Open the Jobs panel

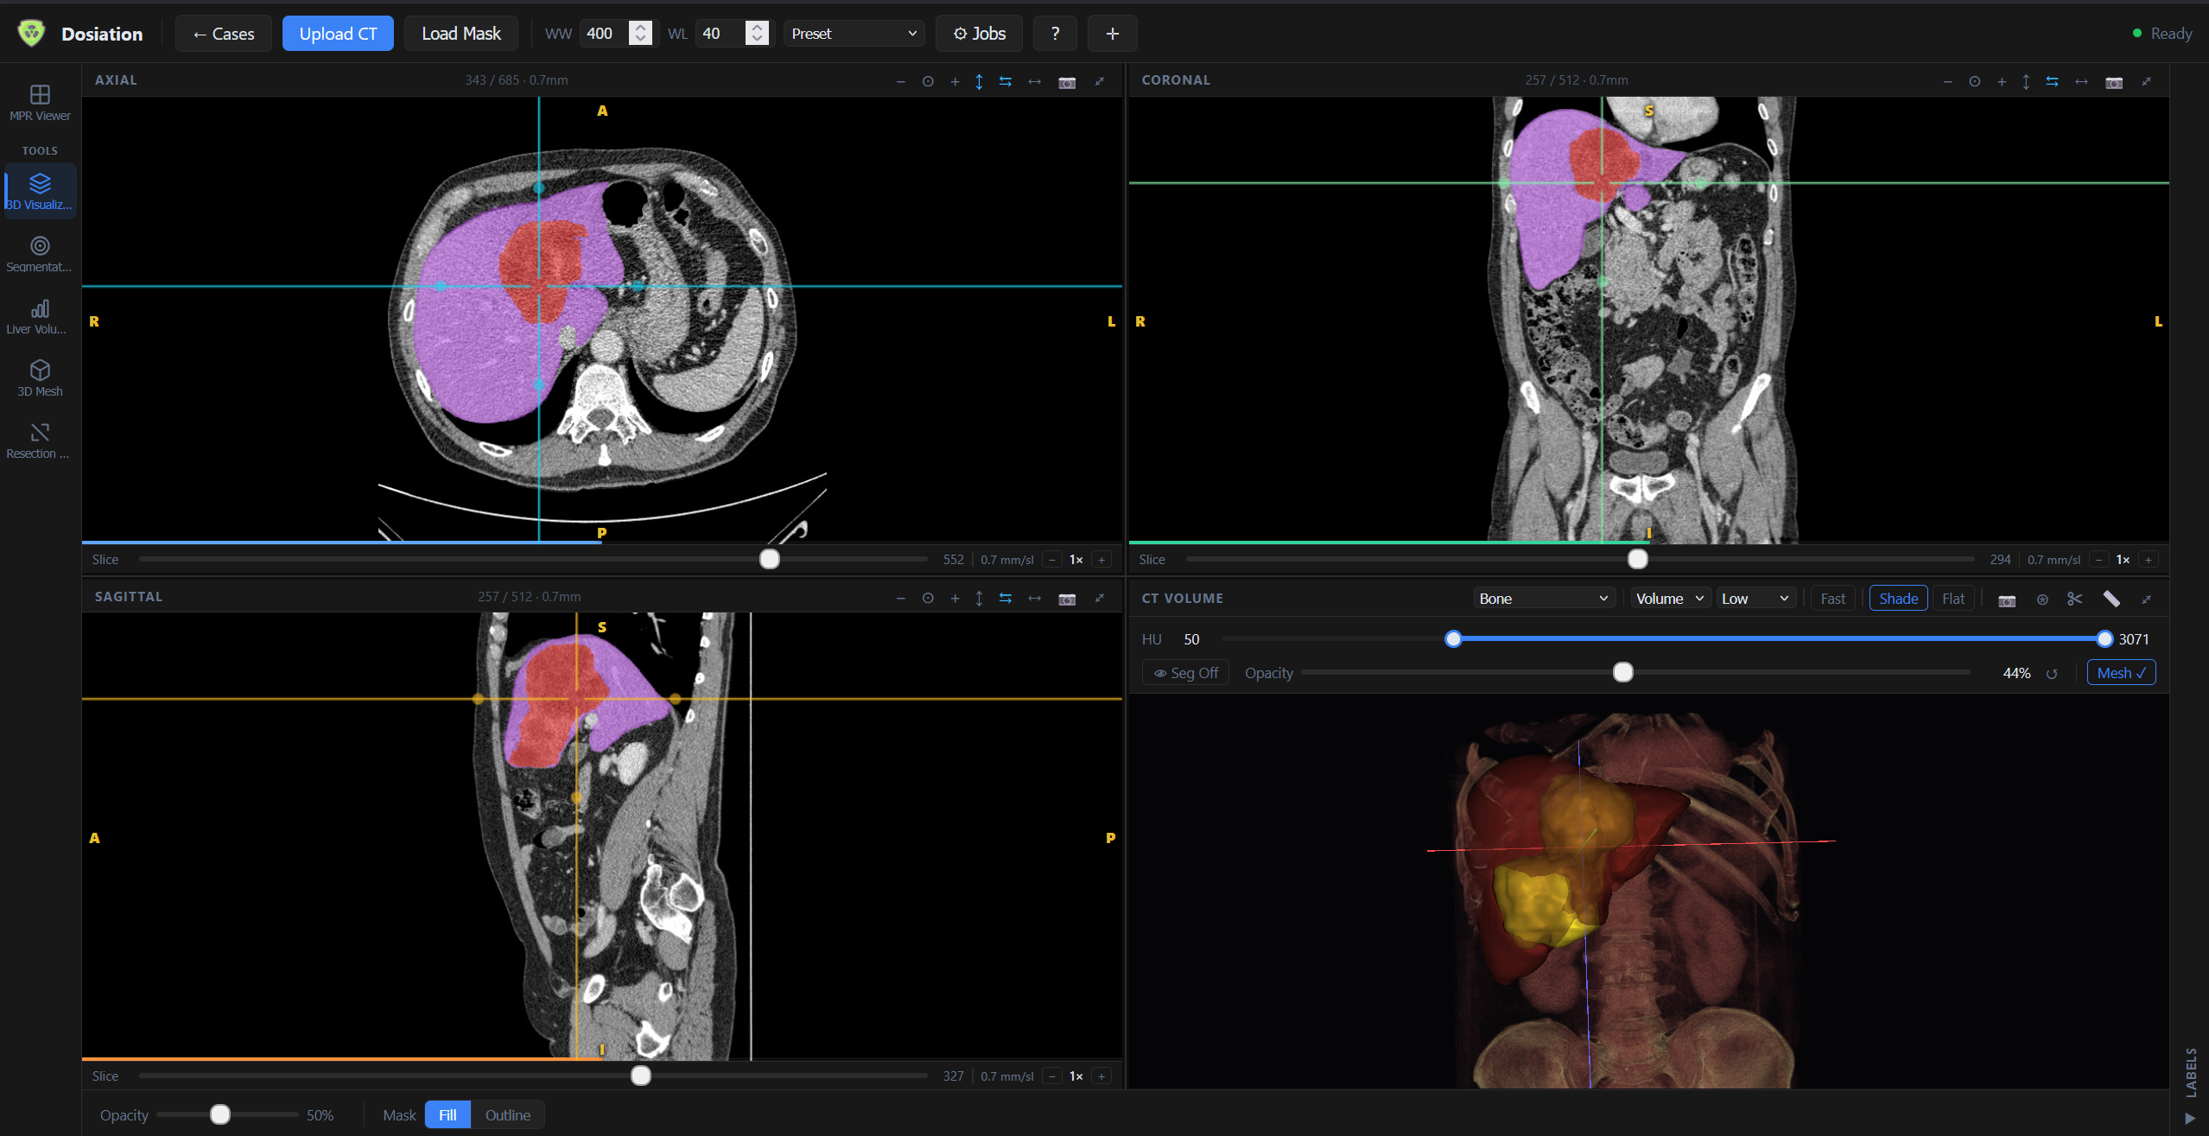pos(979,34)
